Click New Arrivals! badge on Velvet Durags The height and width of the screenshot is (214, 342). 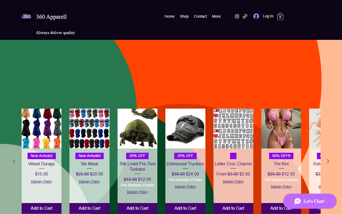[x=41, y=156]
